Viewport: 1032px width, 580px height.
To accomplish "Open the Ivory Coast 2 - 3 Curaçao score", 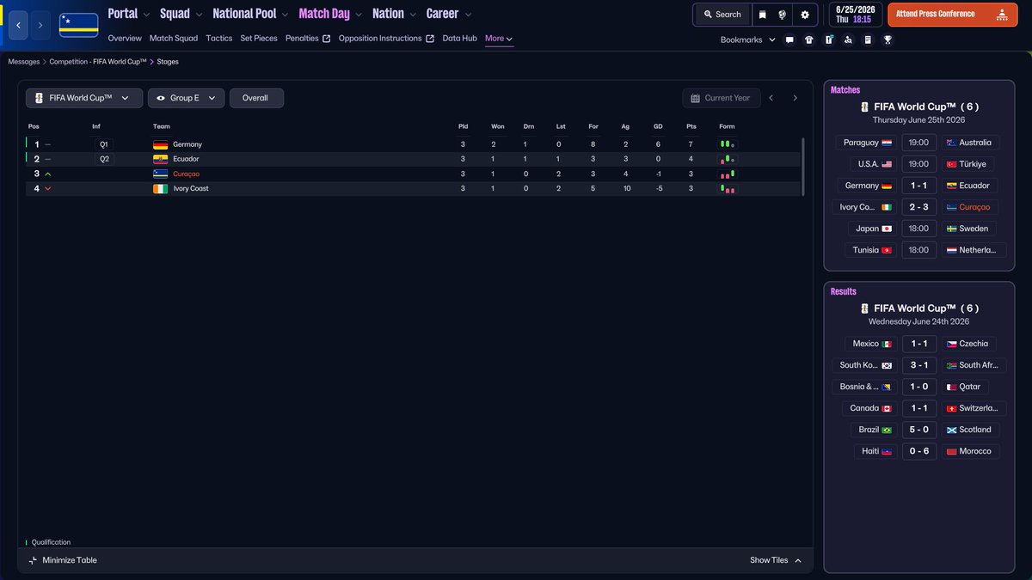I will coord(919,207).
